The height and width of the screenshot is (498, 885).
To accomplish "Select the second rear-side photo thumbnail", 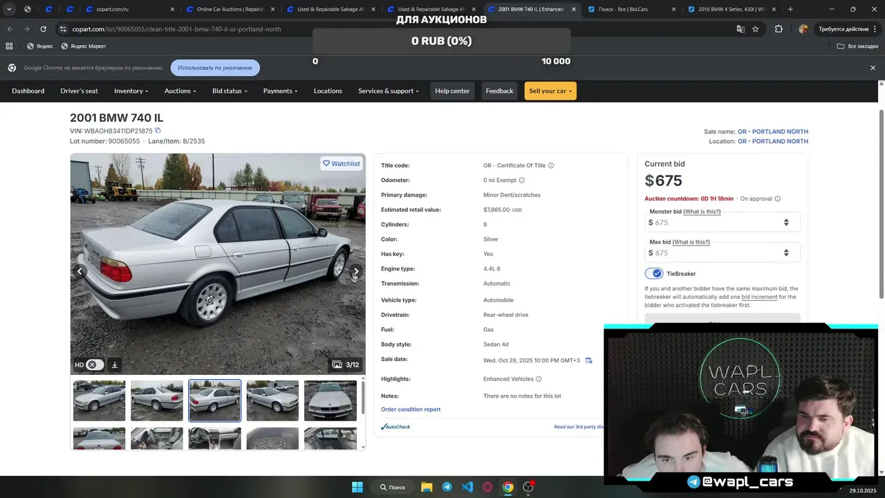I will pos(157,400).
